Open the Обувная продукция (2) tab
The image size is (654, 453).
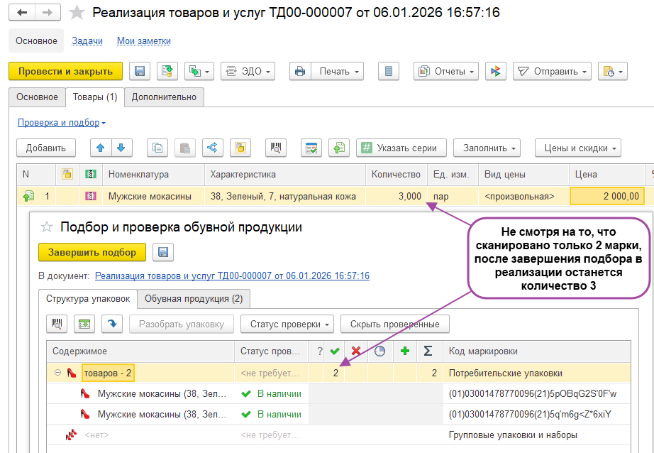[x=193, y=299]
